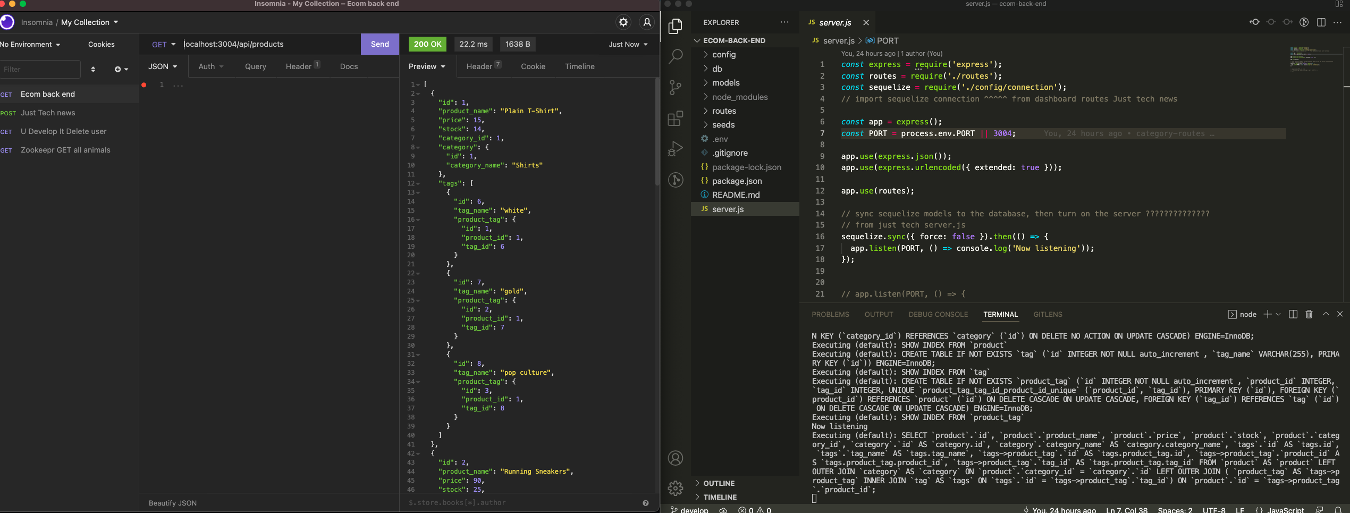Click the request URL field

(271, 44)
